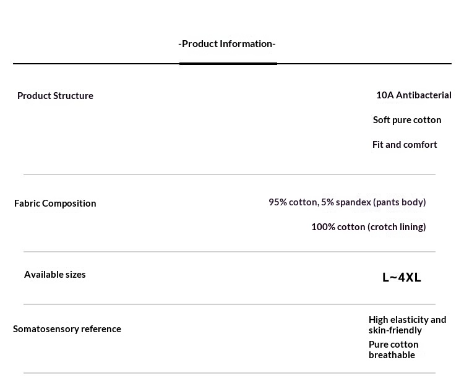Click the divider below Available sizes row
Screen dimensions: 464x386
(x=230, y=304)
